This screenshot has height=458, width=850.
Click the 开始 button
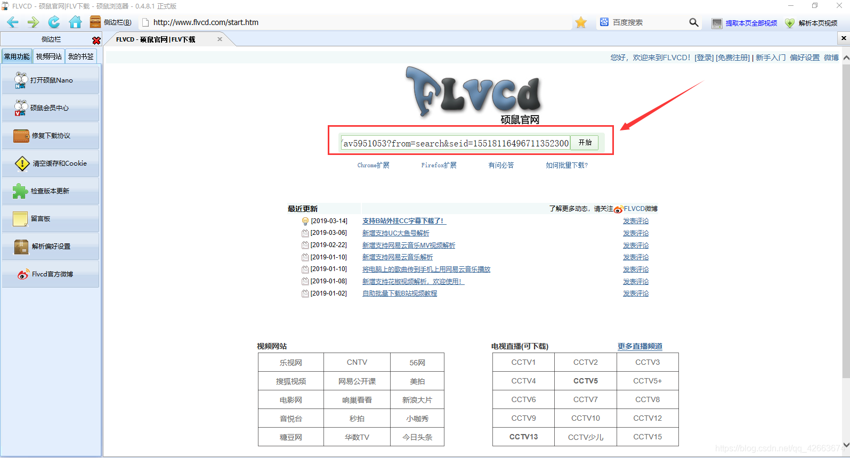pyautogui.click(x=585, y=143)
